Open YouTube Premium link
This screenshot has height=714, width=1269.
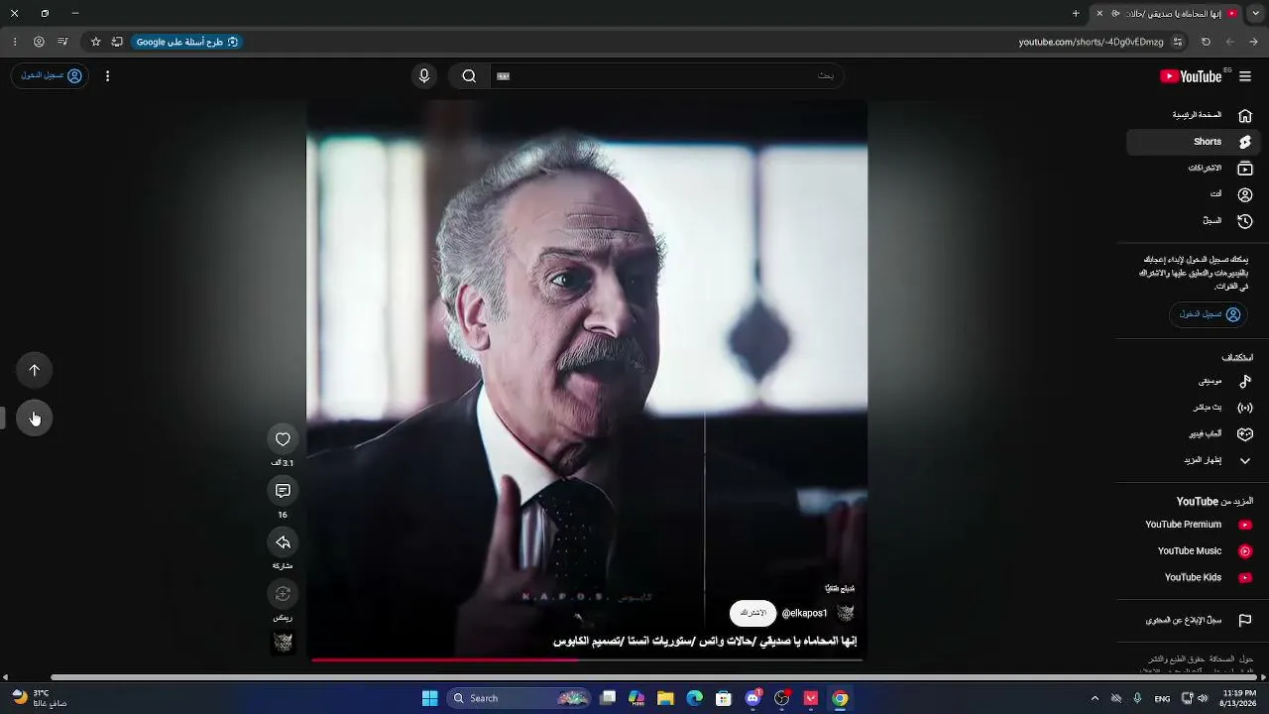(1194, 525)
